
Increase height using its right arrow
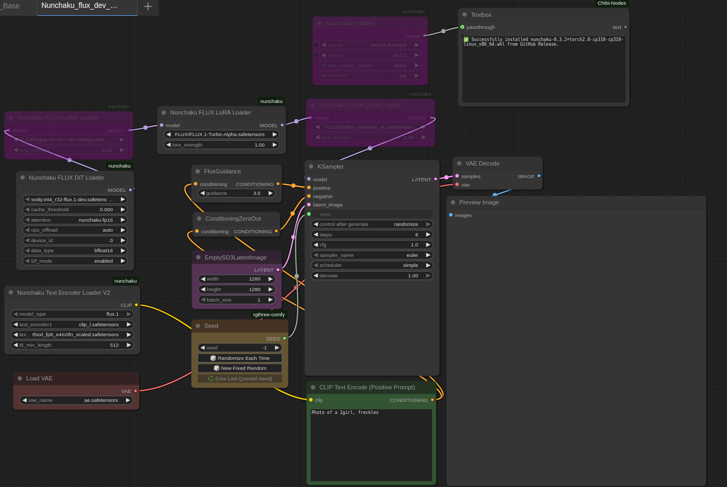click(271, 289)
